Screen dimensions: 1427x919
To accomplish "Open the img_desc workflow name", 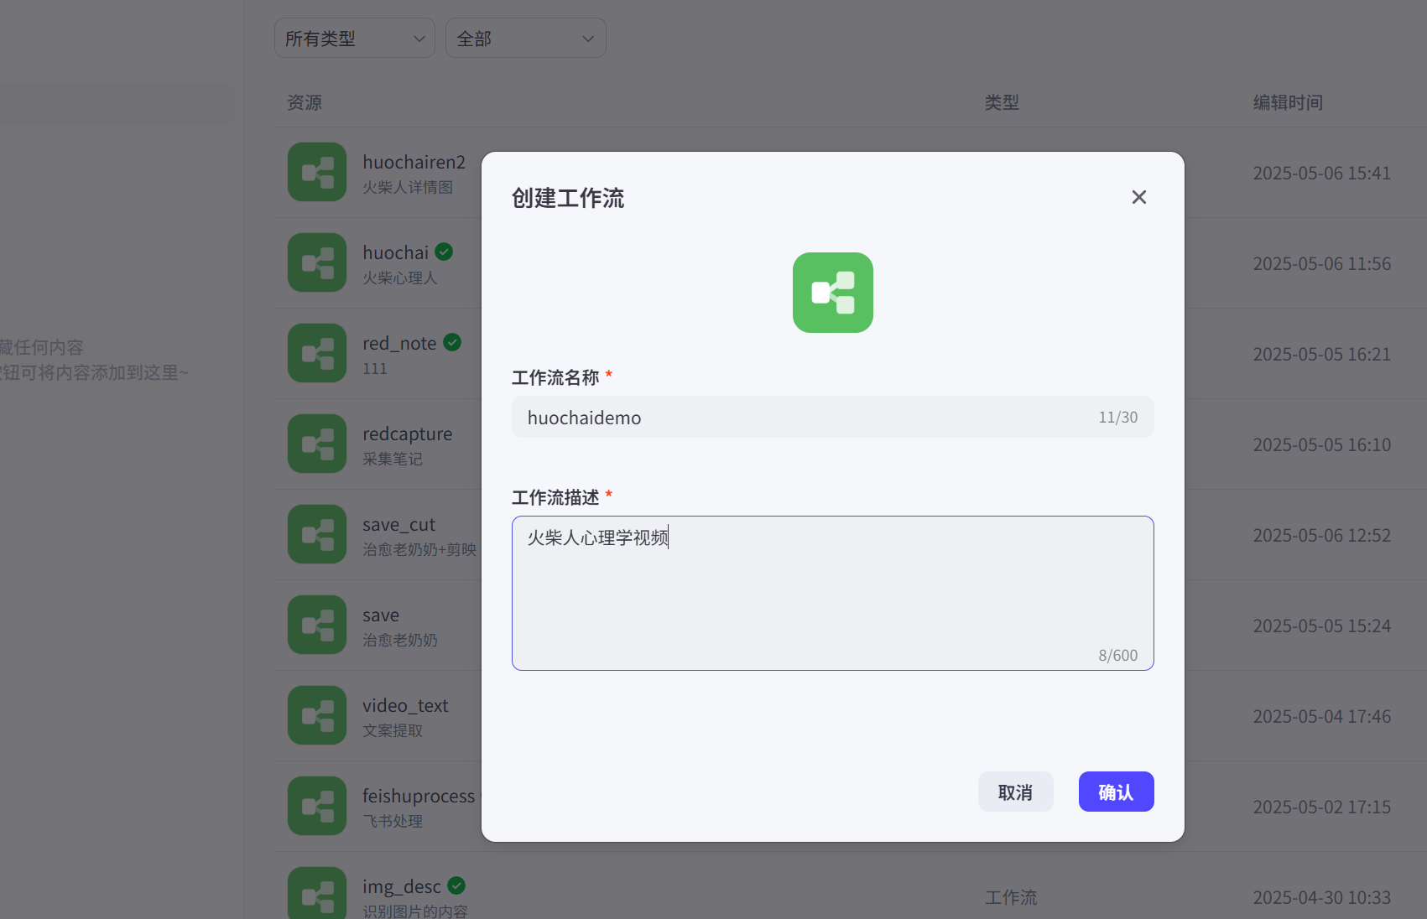I will 401,886.
